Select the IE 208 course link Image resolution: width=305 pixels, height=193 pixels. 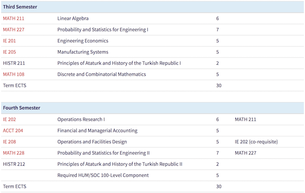pos(10,142)
